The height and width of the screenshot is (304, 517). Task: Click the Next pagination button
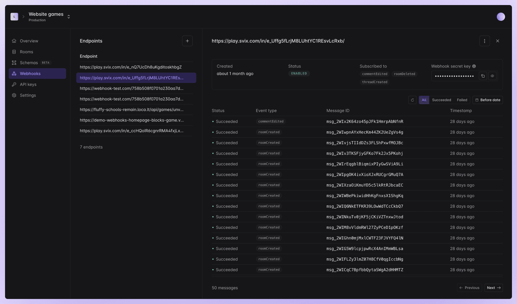[x=493, y=288]
